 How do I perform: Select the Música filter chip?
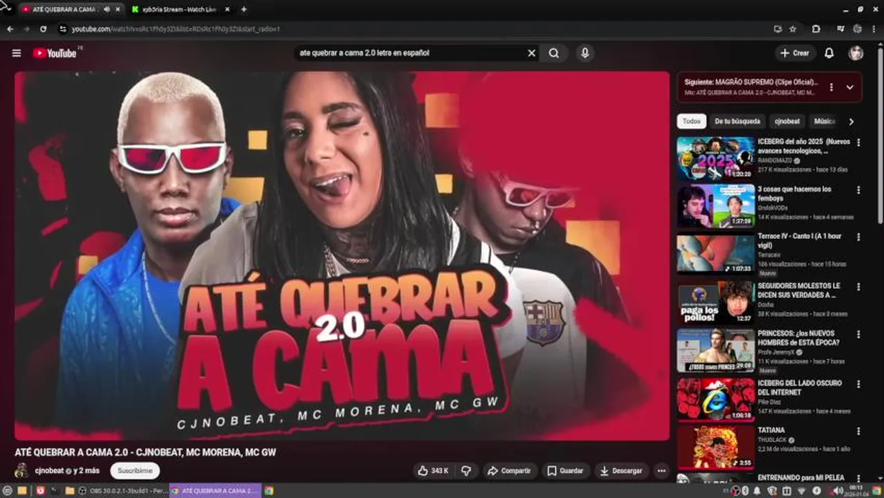824,121
